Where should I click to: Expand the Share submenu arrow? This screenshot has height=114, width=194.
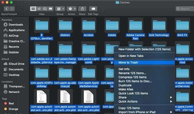coord(171,97)
